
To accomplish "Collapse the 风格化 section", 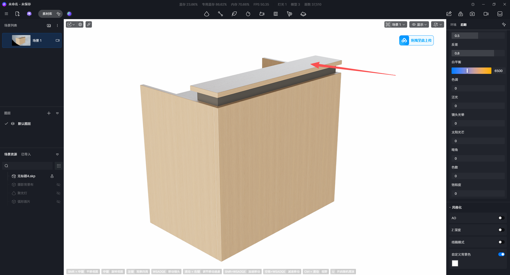I will 450,208.
